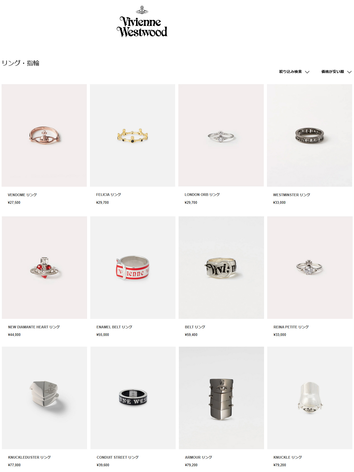The height and width of the screenshot is (472, 354).
Task: Open the VENDOME ring product image
Action: pos(44,135)
